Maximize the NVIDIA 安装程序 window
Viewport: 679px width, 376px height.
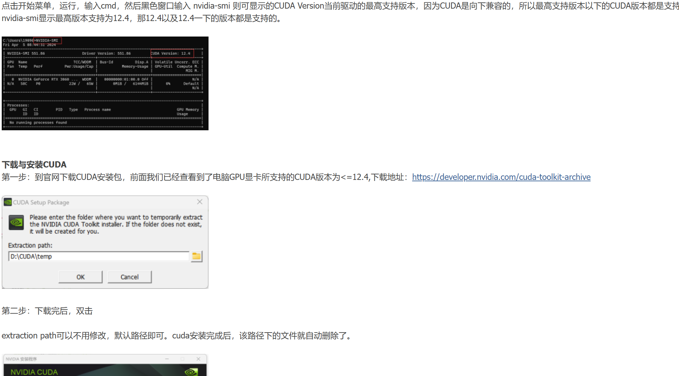(182, 359)
